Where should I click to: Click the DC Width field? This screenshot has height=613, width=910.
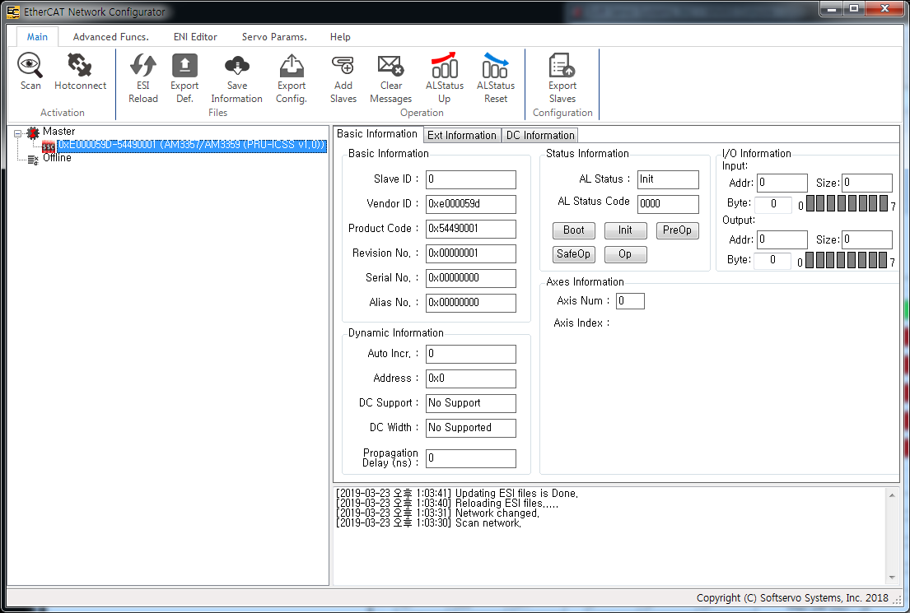[x=471, y=428]
